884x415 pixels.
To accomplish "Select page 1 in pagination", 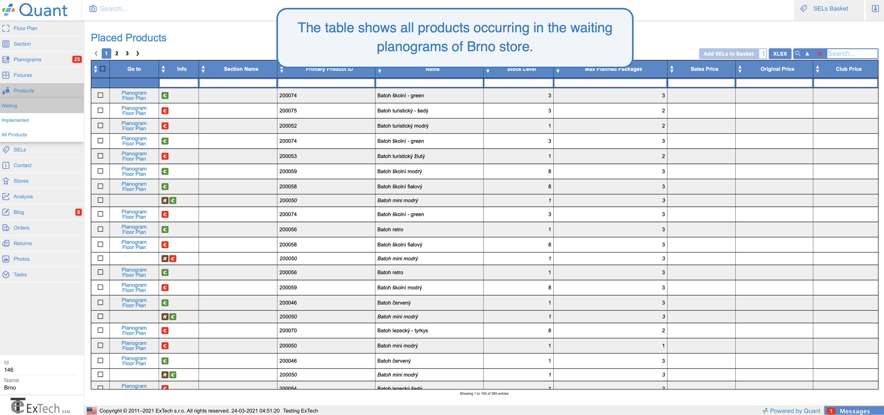I will pyautogui.click(x=106, y=53).
